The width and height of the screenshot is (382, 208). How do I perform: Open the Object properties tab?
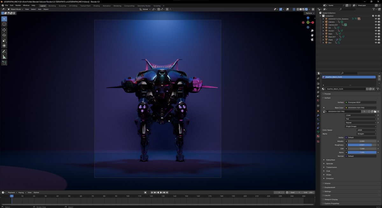[318, 111]
